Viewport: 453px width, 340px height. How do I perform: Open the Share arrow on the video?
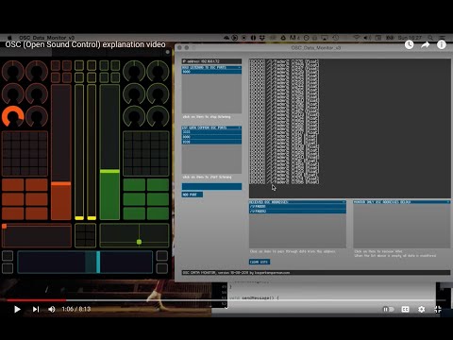426,45
